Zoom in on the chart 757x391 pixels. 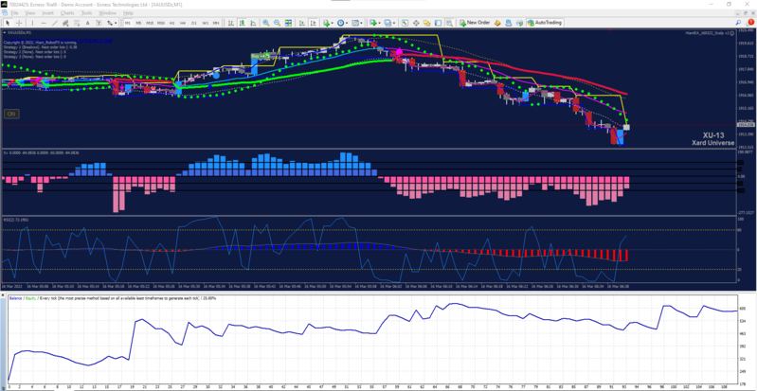coord(266,23)
